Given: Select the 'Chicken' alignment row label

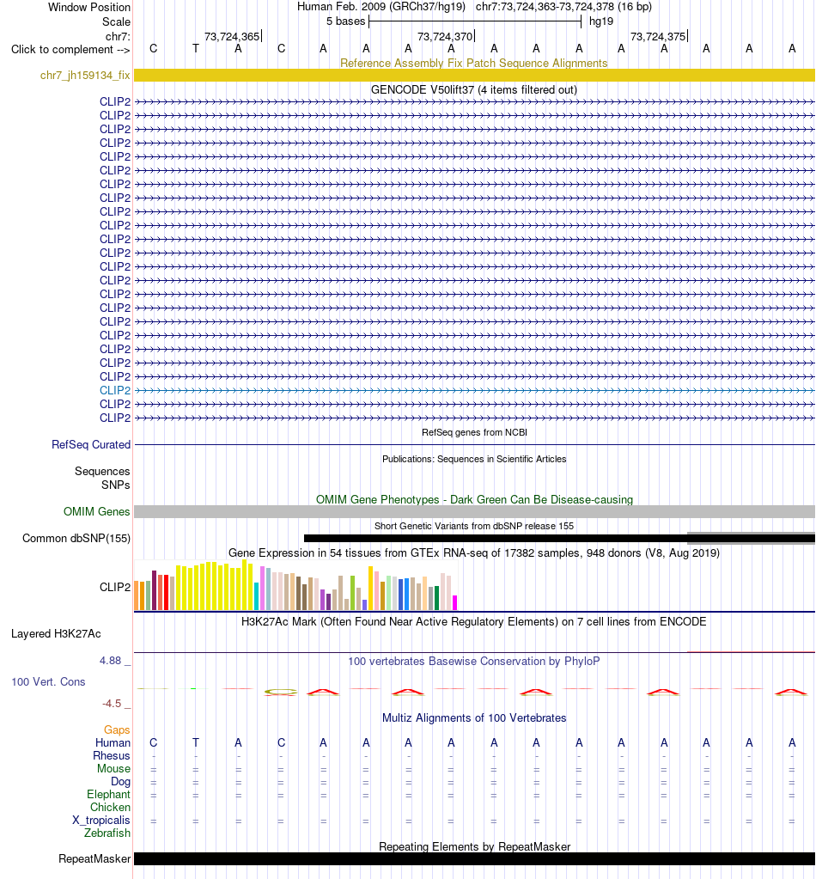Looking at the screenshot, I should tap(110, 807).
